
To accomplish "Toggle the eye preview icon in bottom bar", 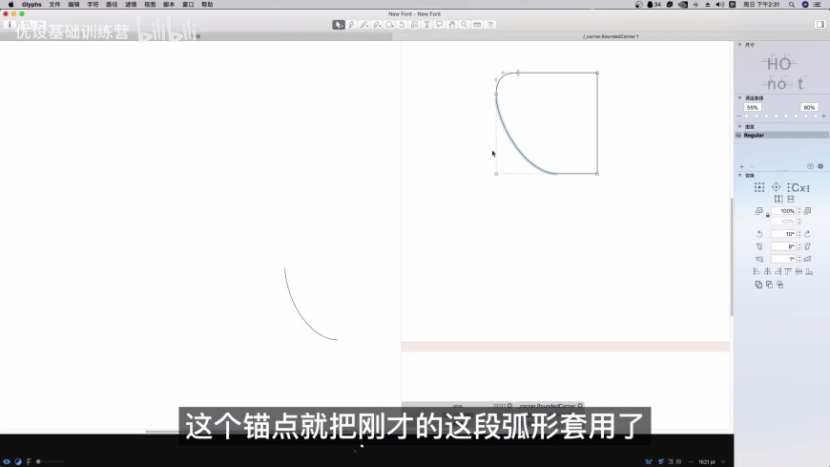I will pyautogui.click(x=7, y=461).
